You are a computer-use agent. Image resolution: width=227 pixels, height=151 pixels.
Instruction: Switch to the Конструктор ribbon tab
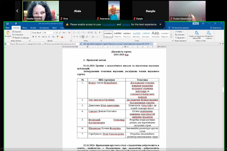[x=44, y=28]
